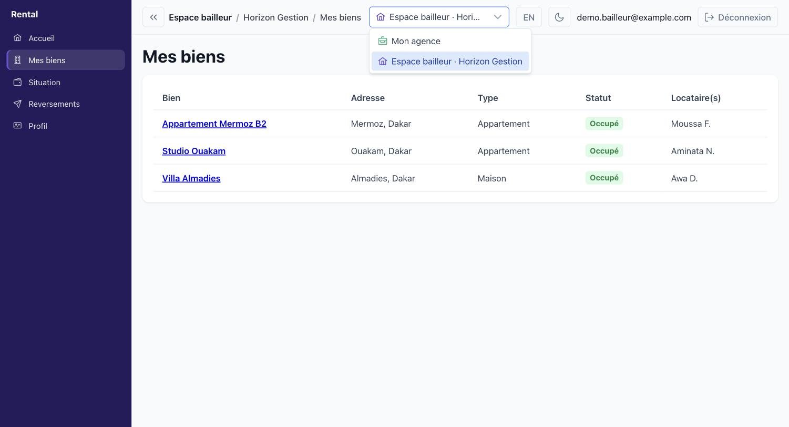Go to Accueil in the sidebar
The height and width of the screenshot is (427, 789).
click(x=66, y=38)
